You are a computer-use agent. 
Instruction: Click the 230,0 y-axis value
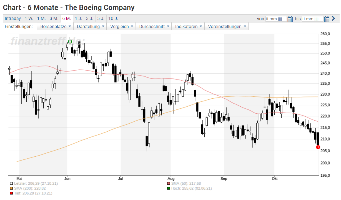325,94
